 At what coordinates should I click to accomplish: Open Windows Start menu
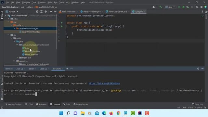click(61, 113)
